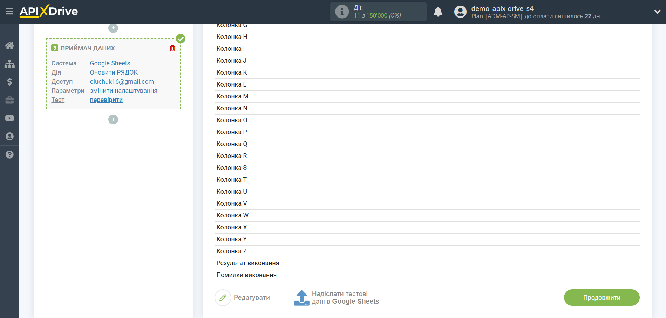Click the briefcase icon in the sidebar
Screen dimensions: 666x318
click(9, 100)
